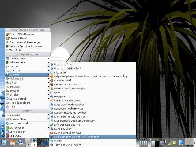Open Help from the K menu
The width and height of the screenshot is (196, 147).
coord(27,107)
